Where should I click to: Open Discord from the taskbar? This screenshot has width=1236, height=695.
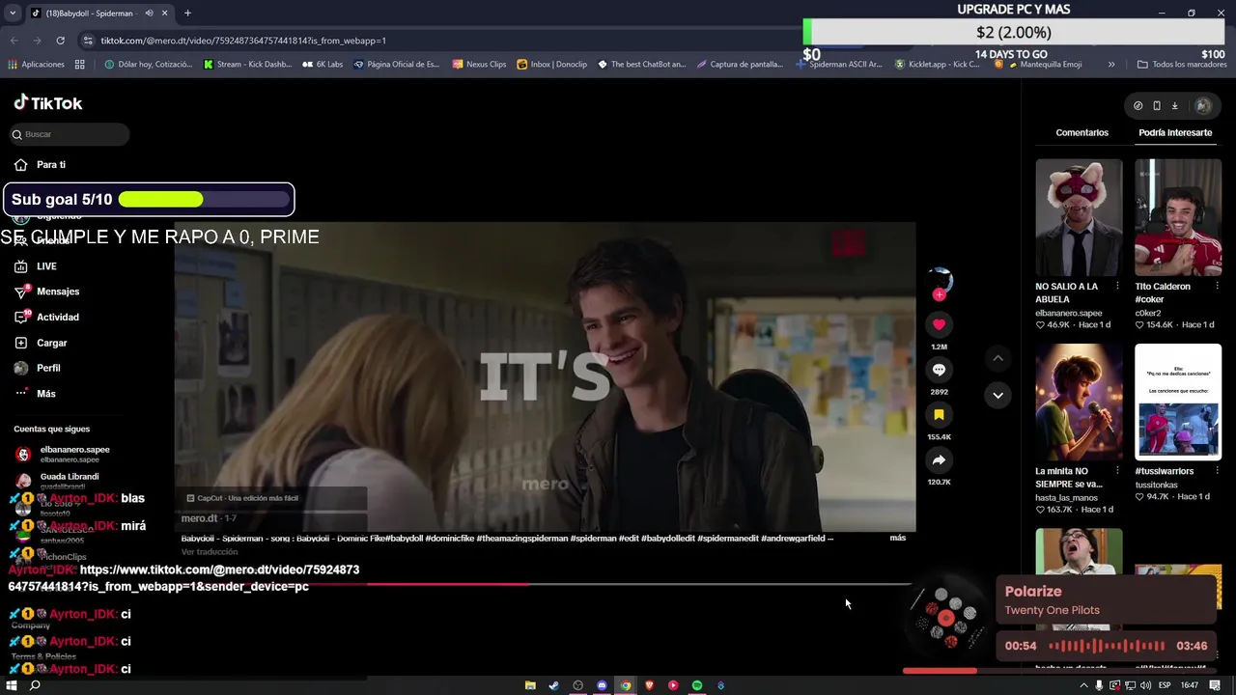(x=602, y=685)
